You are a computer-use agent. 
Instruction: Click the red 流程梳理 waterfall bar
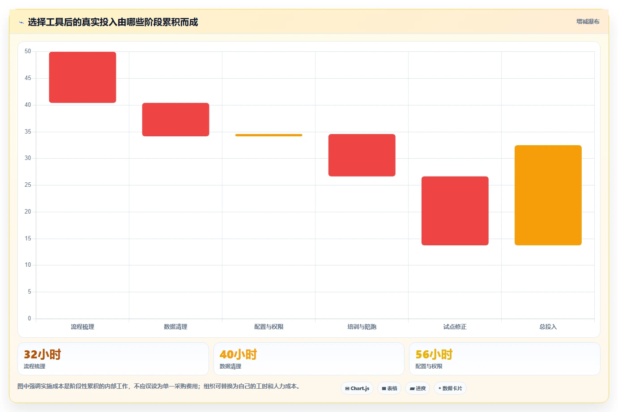(82, 77)
